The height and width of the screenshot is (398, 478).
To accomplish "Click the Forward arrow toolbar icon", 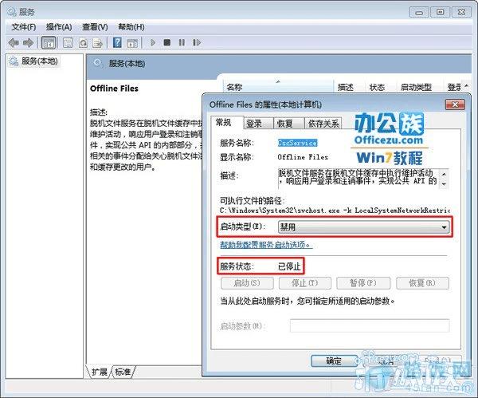I will click(x=29, y=42).
